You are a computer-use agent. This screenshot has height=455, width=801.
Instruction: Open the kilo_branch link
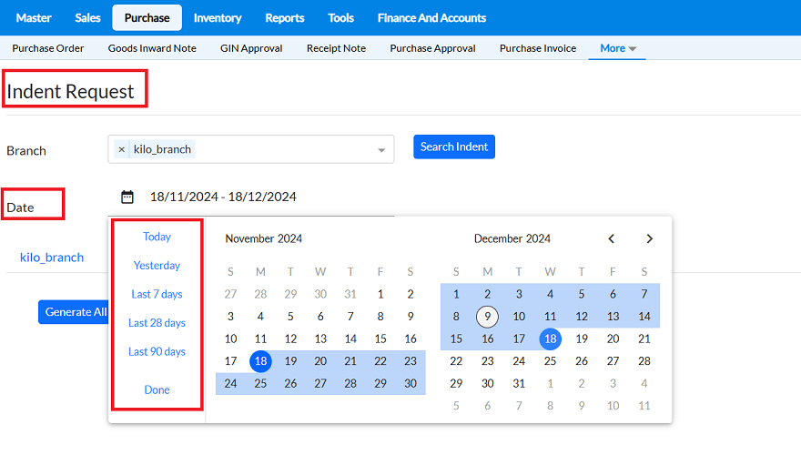pyautogui.click(x=52, y=258)
